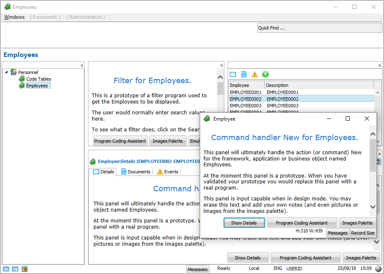
Task: Select the EMPLOYEE0001 row
Action: [x=301, y=92]
